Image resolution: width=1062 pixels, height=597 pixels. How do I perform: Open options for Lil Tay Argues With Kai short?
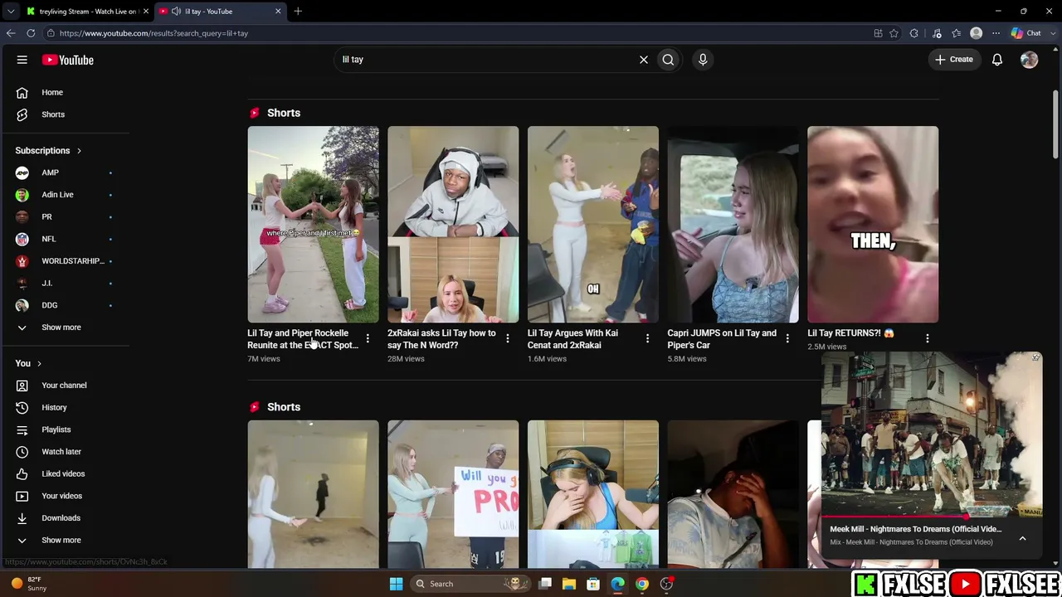click(x=647, y=338)
